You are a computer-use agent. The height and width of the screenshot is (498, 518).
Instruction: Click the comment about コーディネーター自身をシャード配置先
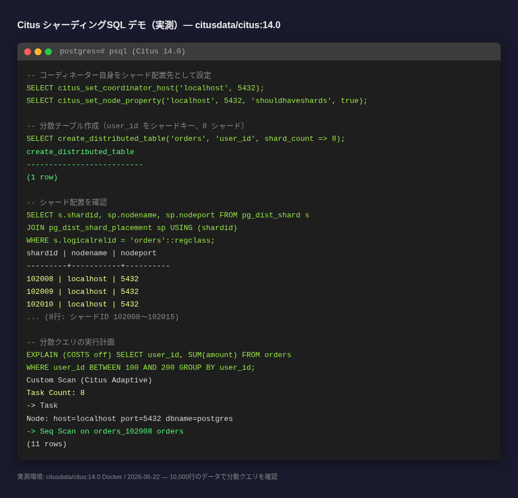[119, 75]
